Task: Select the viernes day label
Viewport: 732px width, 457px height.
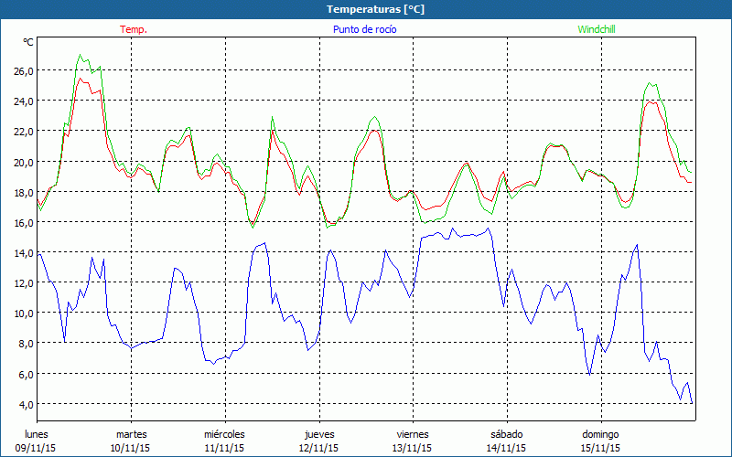Action: [413, 433]
